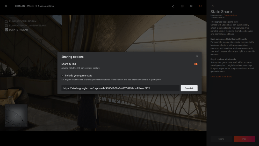Click the Locate the Exit objective icon
The height and width of the screenshot is (146, 259).
(x=6, y=30)
